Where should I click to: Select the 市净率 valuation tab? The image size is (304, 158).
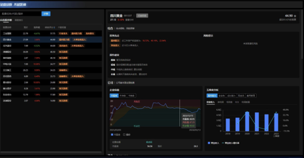tap(123, 96)
